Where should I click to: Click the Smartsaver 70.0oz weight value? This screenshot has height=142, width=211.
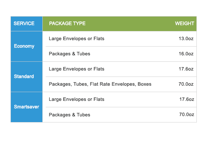click(x=187, y=114)
